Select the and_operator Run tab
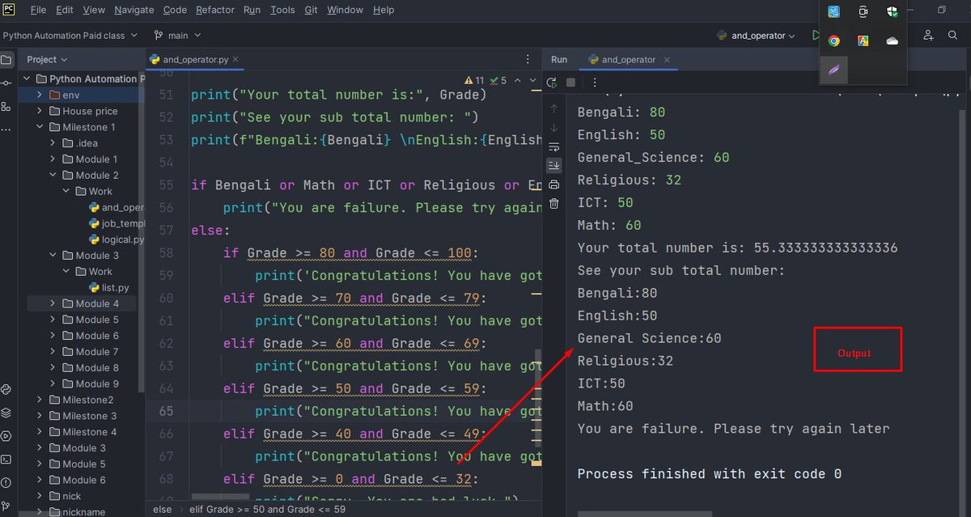The width and height of the screenshot is (971, 517). [x=628, y=59]
